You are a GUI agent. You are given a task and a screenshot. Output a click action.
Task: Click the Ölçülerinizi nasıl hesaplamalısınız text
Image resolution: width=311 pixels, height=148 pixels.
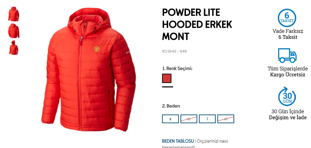195,144
